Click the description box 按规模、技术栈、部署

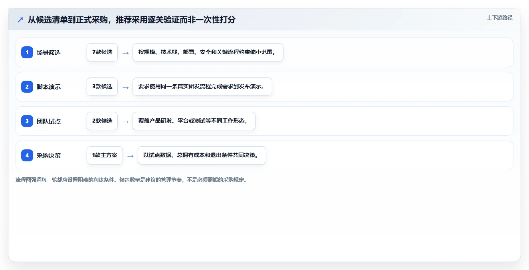[x=208, y=52]
